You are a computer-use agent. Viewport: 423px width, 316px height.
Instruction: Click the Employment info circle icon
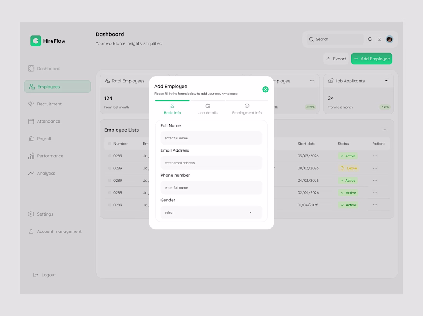247,106
